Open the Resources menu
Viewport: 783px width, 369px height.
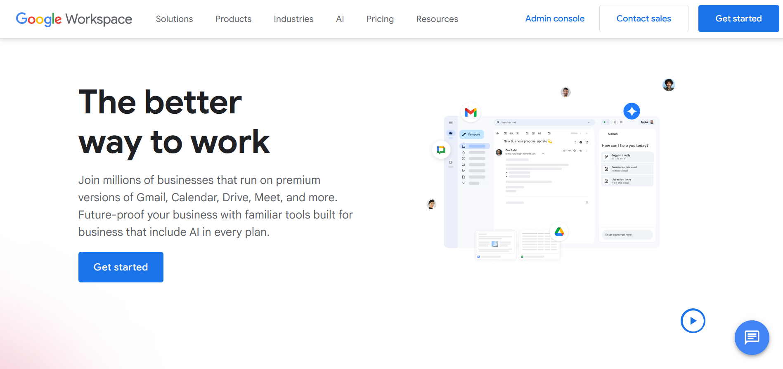click(x=437, y=19)
